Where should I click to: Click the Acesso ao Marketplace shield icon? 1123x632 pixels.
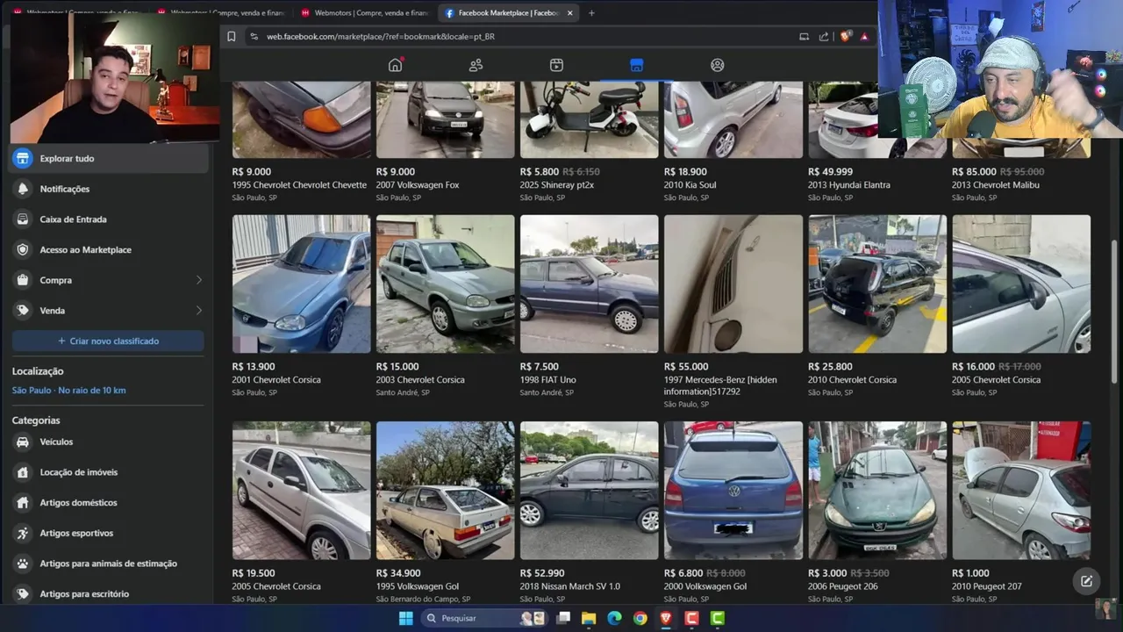(23, 249)
